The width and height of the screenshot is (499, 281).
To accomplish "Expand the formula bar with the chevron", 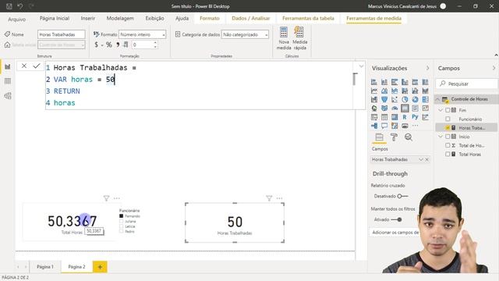I will click(x=361, y=66).
